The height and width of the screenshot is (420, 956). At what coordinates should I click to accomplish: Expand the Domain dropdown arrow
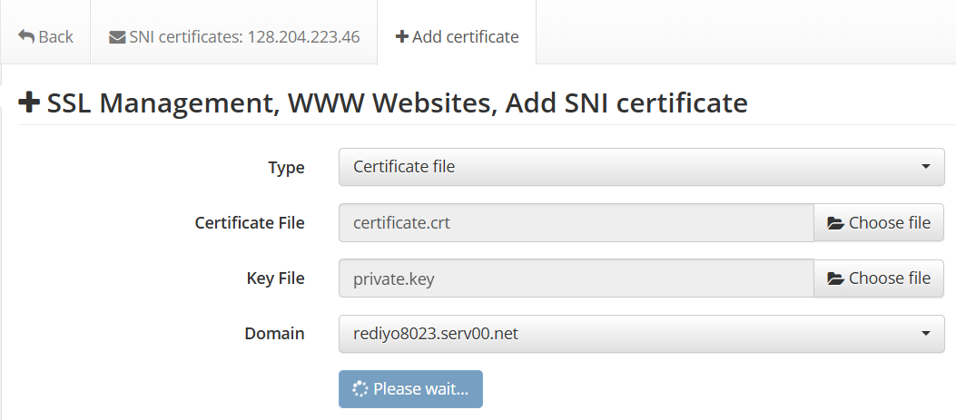[925, 334]
